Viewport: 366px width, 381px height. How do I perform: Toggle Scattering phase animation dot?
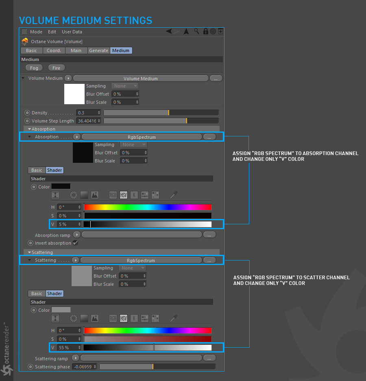[30, 367]
